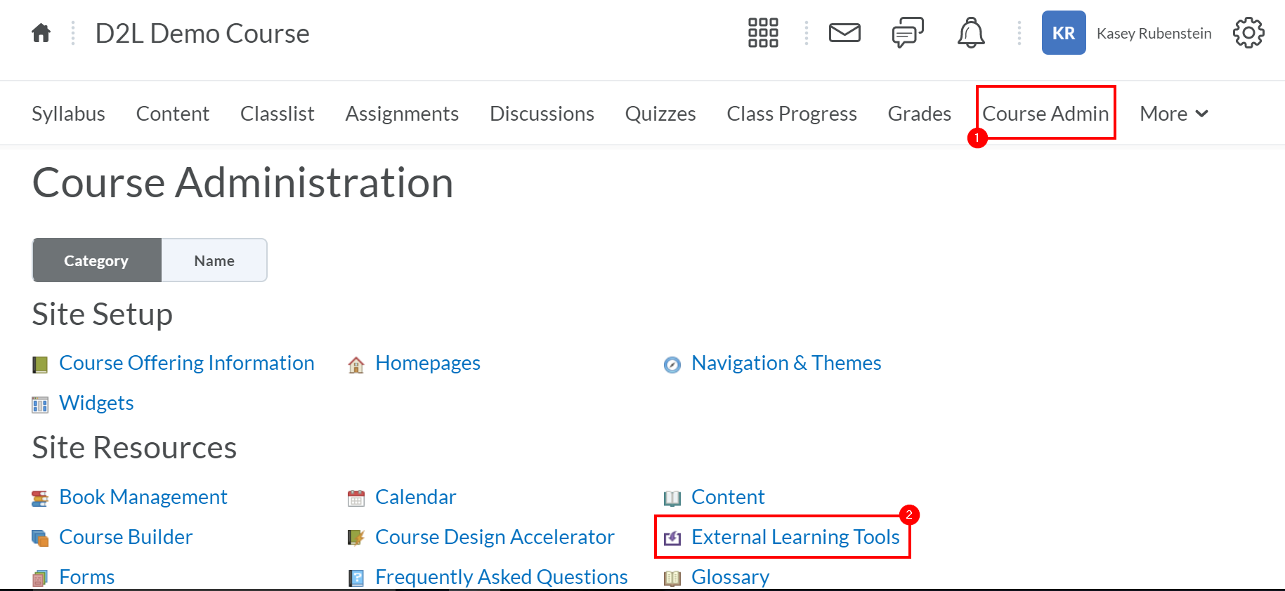The height and width of the screenshot is (591, 1285).
Task: Switch to Name view
Action: pos(214,260)
